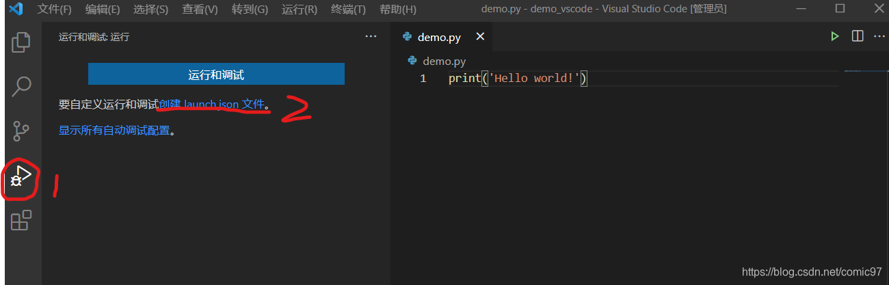Close the demo.py editor tab
This screenshot has height=285, width=889.
(x=480, y=37)
